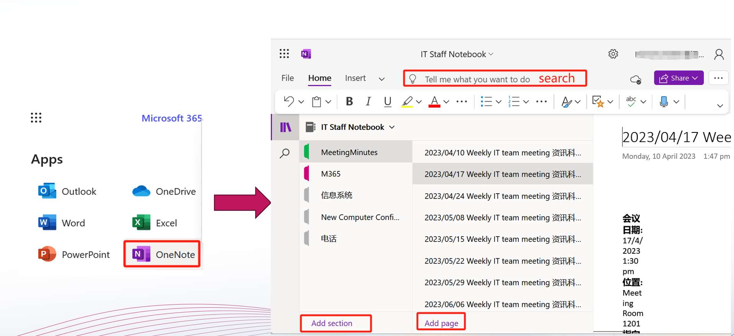Toggle underline formatting

pyautogui.click(x=387, y=101)
